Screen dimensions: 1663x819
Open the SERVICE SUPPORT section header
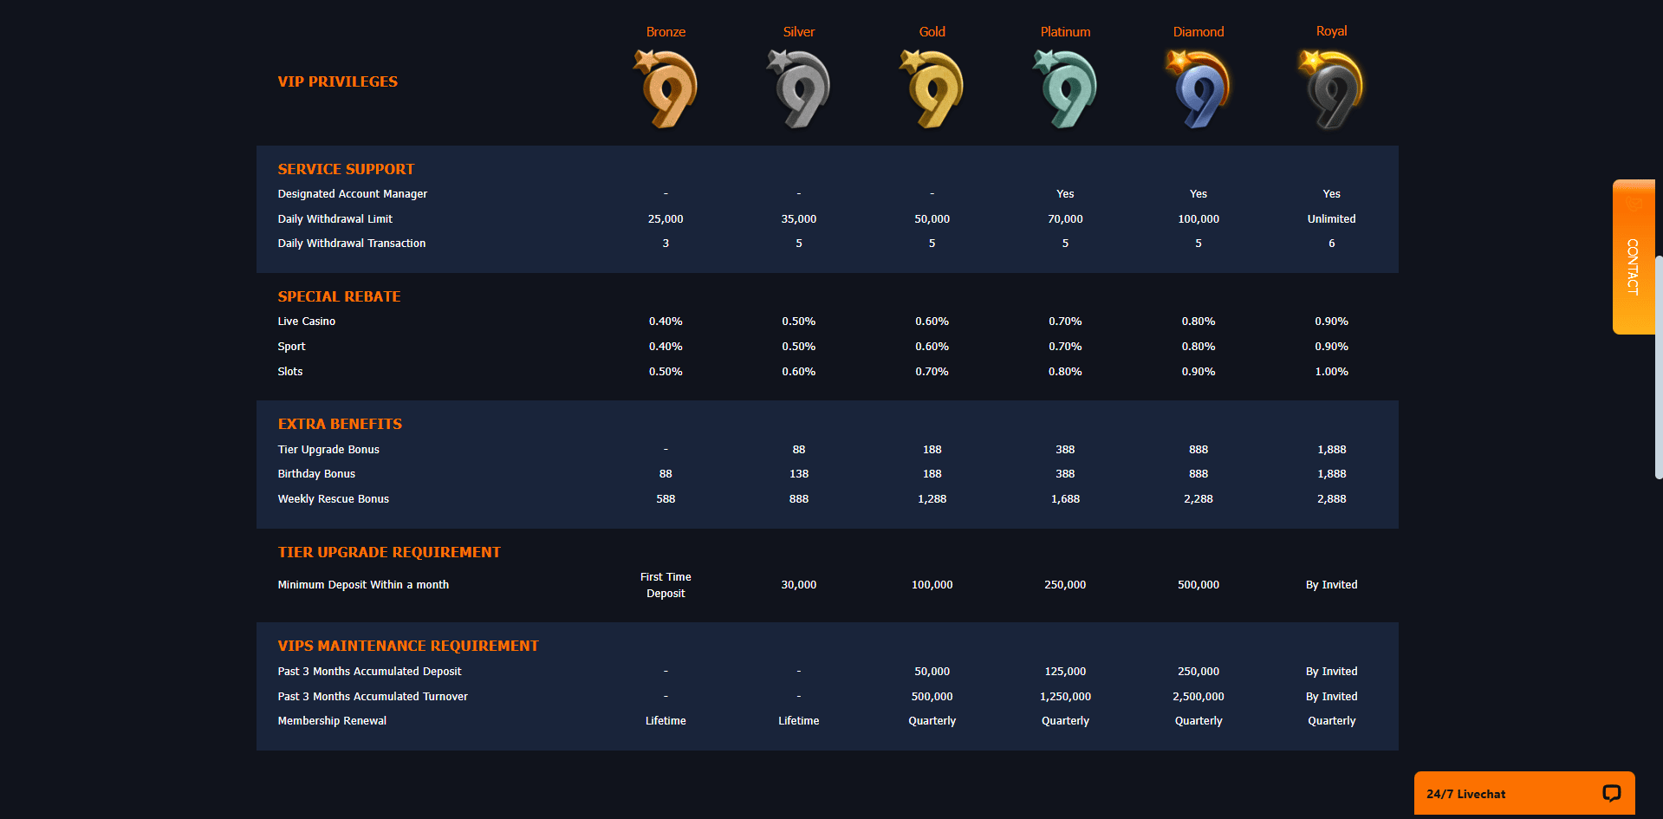[346, 169]
